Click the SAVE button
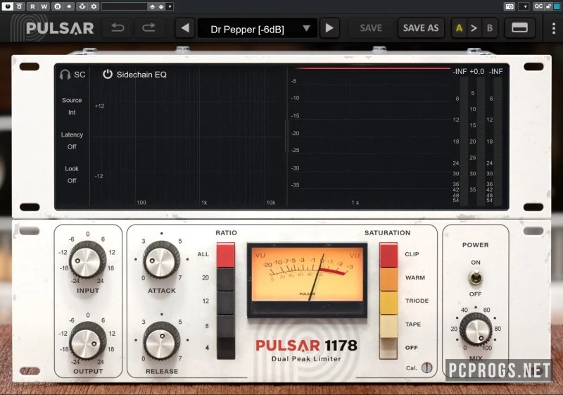The image size is (563, 395). point(371,28)
